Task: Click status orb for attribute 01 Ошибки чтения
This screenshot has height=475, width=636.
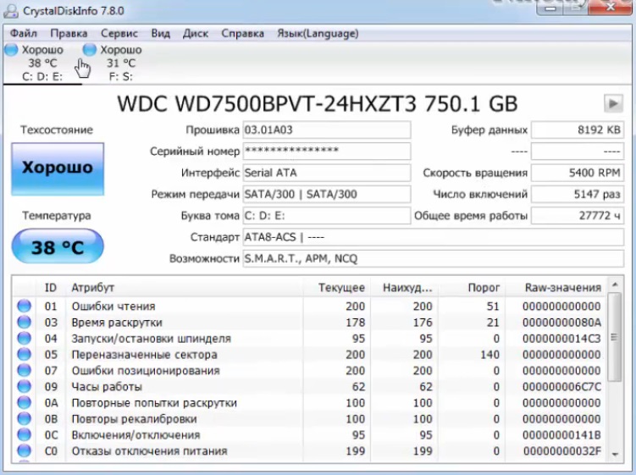Action: pyautogui.click(x=24, y=307)
